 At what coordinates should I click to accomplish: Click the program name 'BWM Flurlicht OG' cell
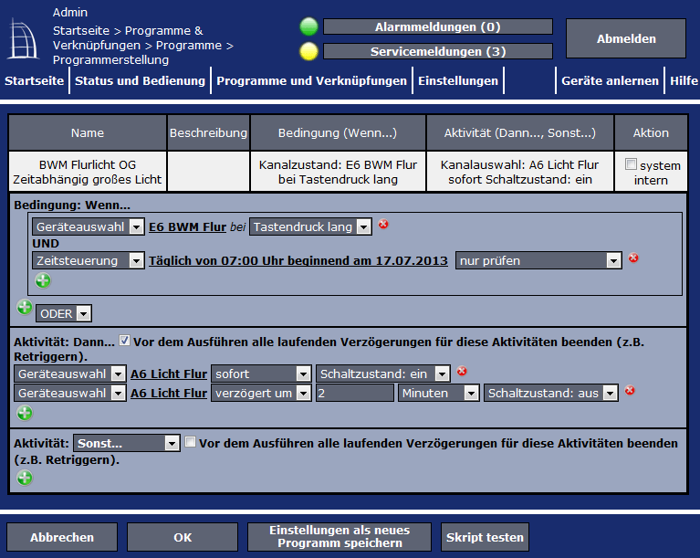(x=88, y=172)
